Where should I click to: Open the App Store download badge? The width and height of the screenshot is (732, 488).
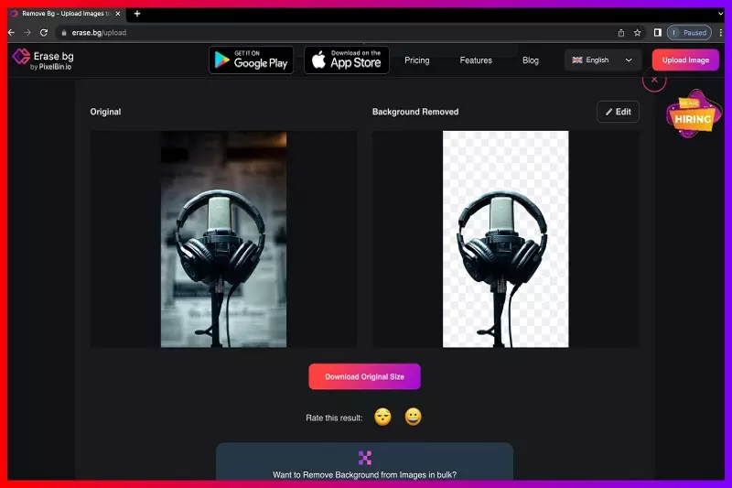(347, 60)
